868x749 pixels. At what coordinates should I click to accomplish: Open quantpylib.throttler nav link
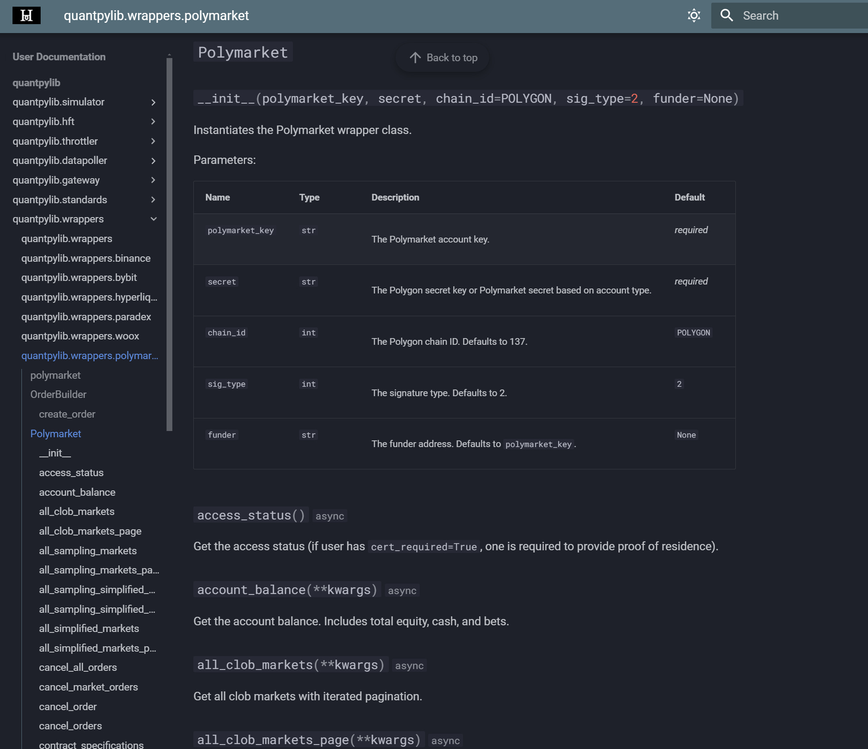55,141
